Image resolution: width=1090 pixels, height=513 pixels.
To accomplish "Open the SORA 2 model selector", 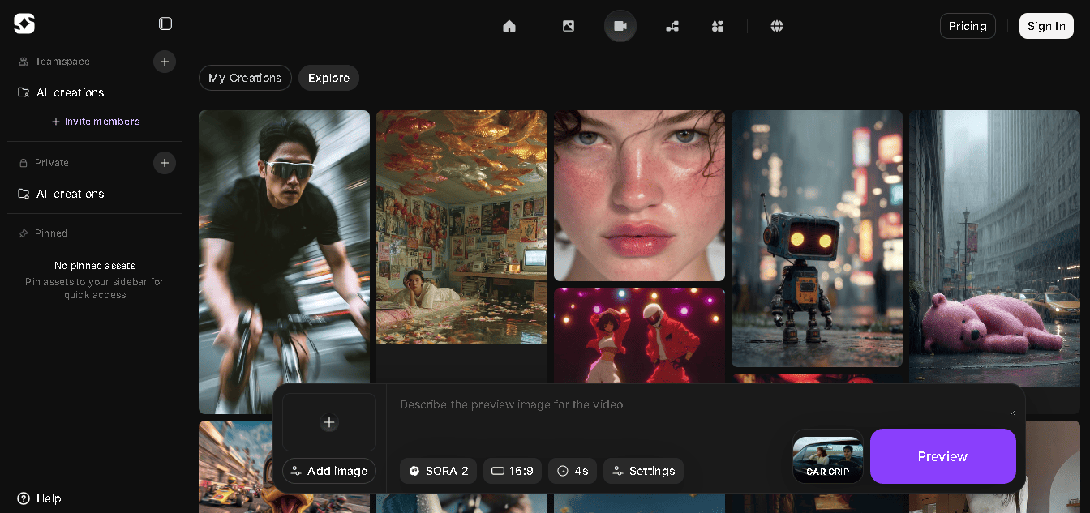I will pos(438,471).
